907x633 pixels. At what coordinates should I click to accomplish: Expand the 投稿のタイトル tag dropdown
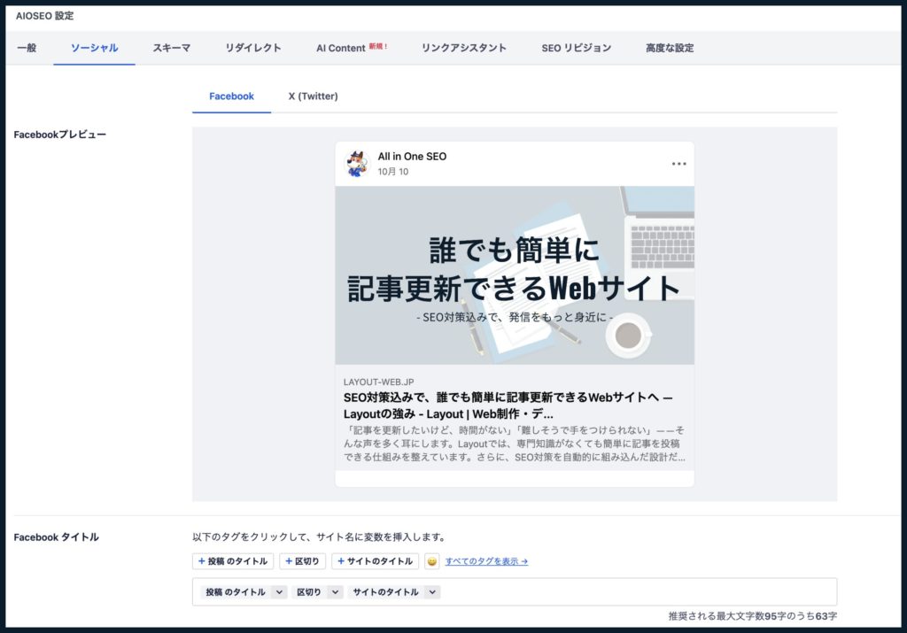point(277,591)
